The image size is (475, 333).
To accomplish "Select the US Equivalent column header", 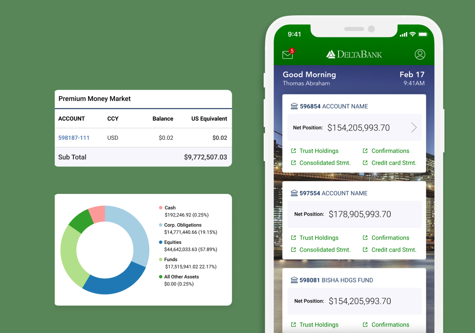I will (x=209, y=119).
